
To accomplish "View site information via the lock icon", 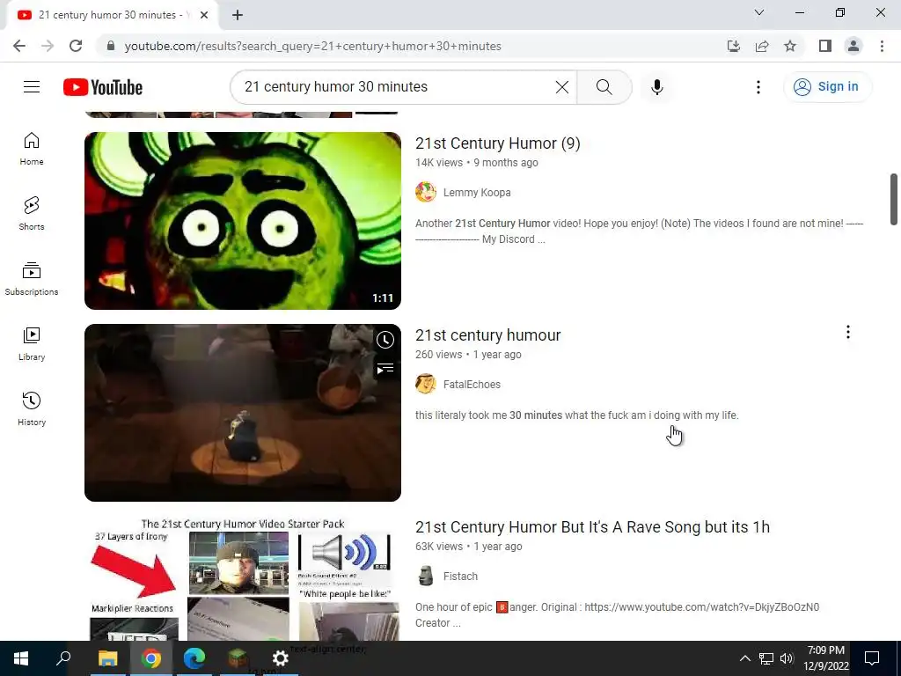I will 112,46.
